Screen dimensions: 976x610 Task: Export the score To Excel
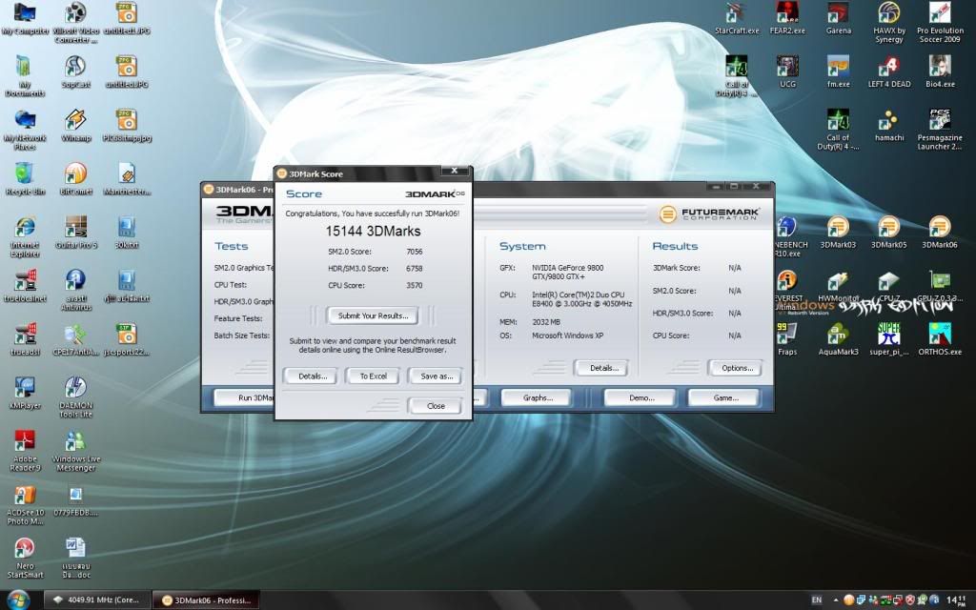tap(372, 376)
